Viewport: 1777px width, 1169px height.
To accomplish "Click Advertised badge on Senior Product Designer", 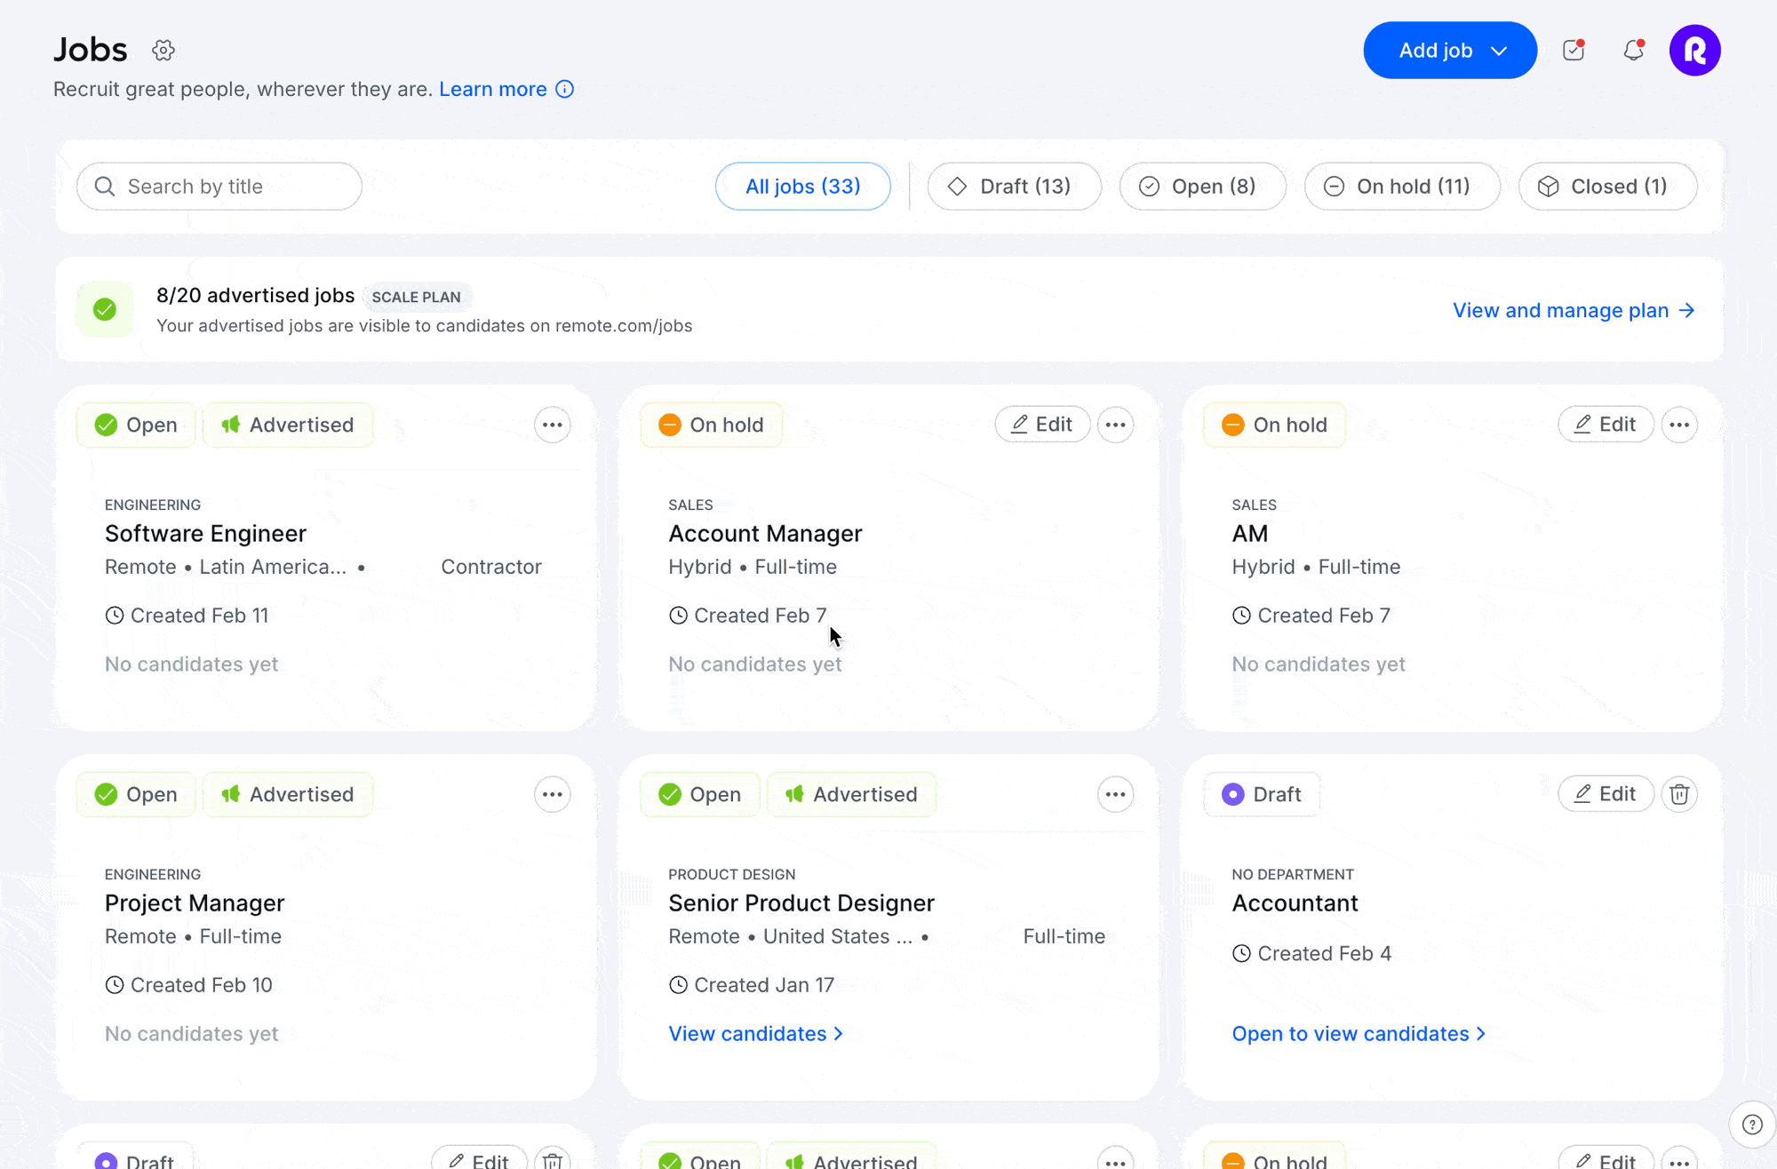I will (x=851, y=794).
